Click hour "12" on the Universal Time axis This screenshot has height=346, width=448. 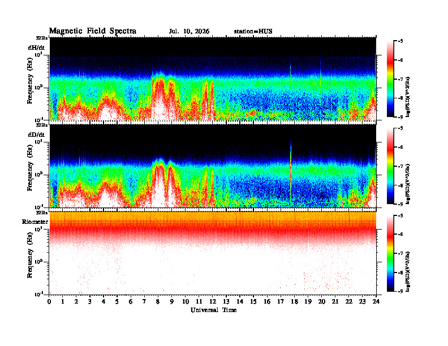[x=213, y=301]
